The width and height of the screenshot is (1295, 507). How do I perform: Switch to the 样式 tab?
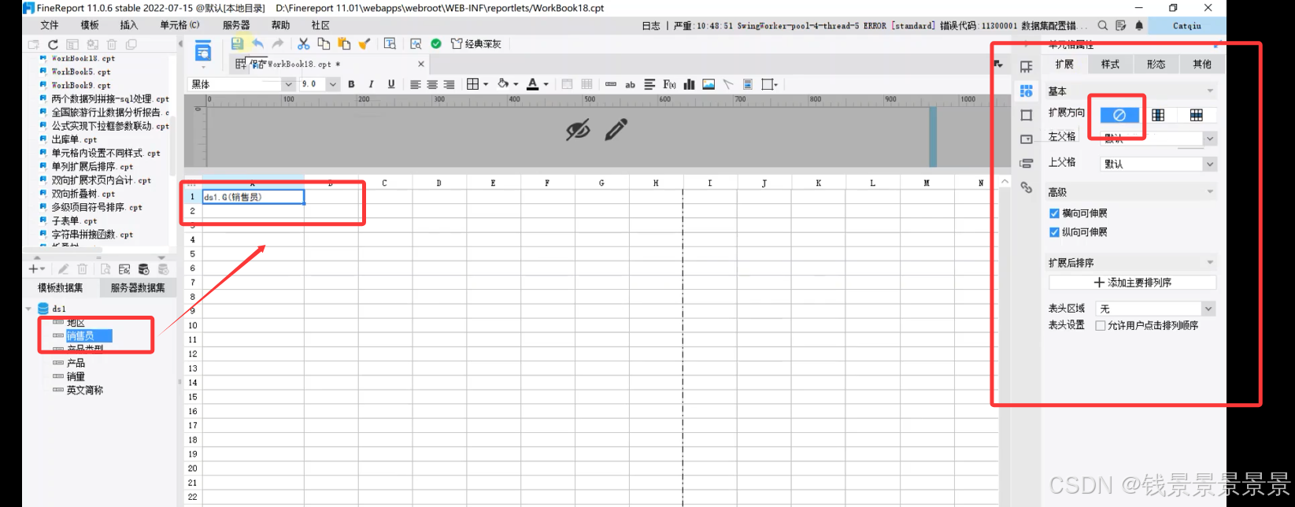(x=1110, y=65)
